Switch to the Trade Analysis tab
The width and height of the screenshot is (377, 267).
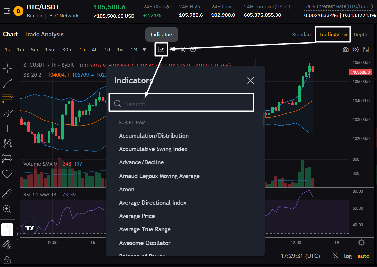pos(44,34)
